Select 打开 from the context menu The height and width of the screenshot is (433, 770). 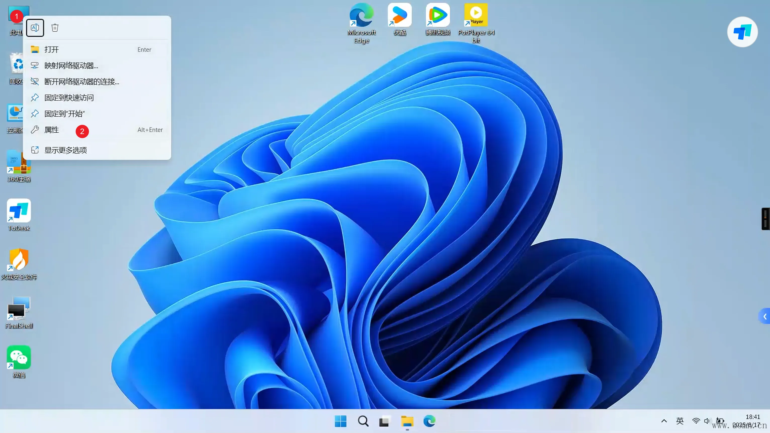pos(52,50)
